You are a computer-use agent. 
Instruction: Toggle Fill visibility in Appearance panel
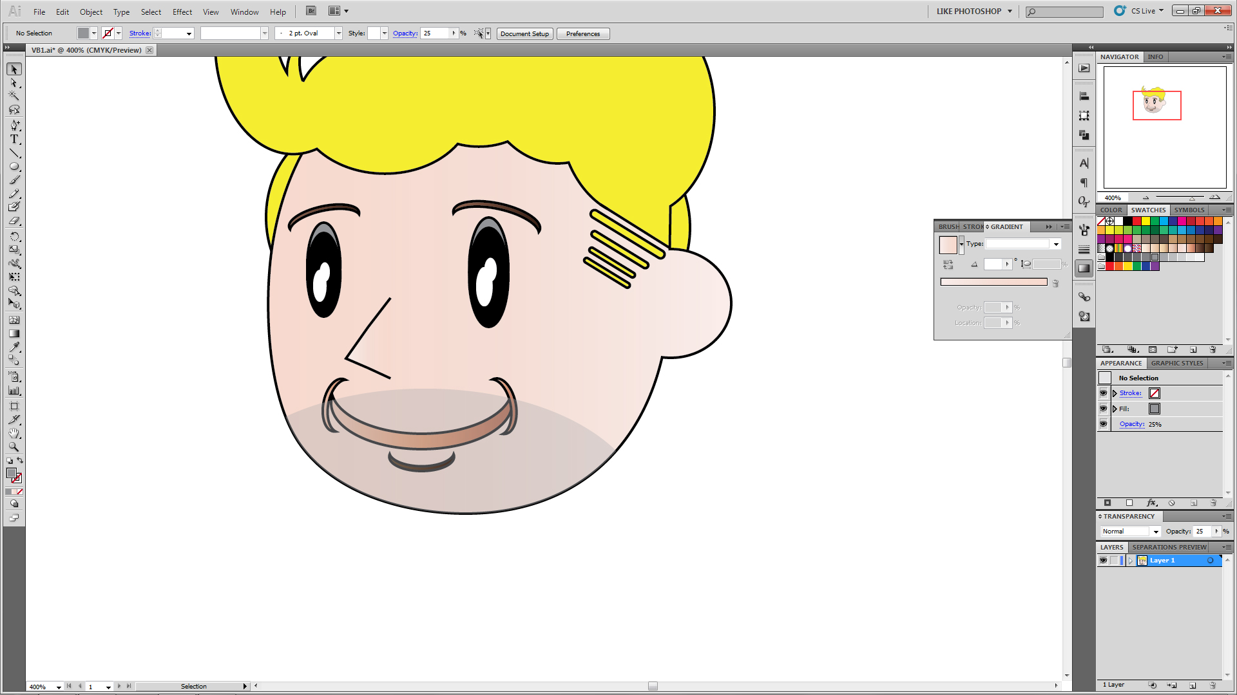1103,409
